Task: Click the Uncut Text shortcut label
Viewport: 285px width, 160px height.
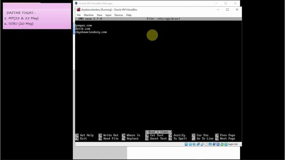Action: coord(158,139)
